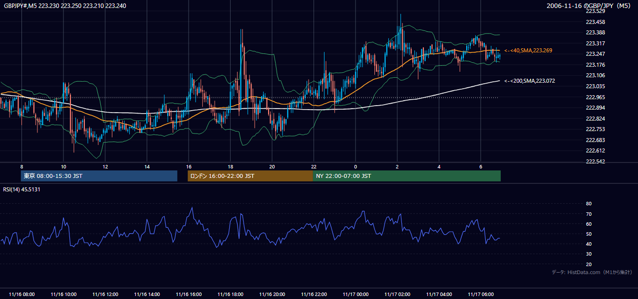Image resolution: width=638 pixels, height=299 pixels.
Task: Click hour tick 20 under the price chart
Action: tap(272, 166)
